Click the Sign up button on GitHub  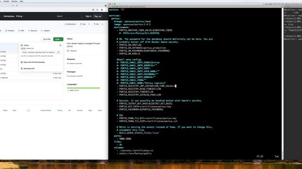coord(98,16)
